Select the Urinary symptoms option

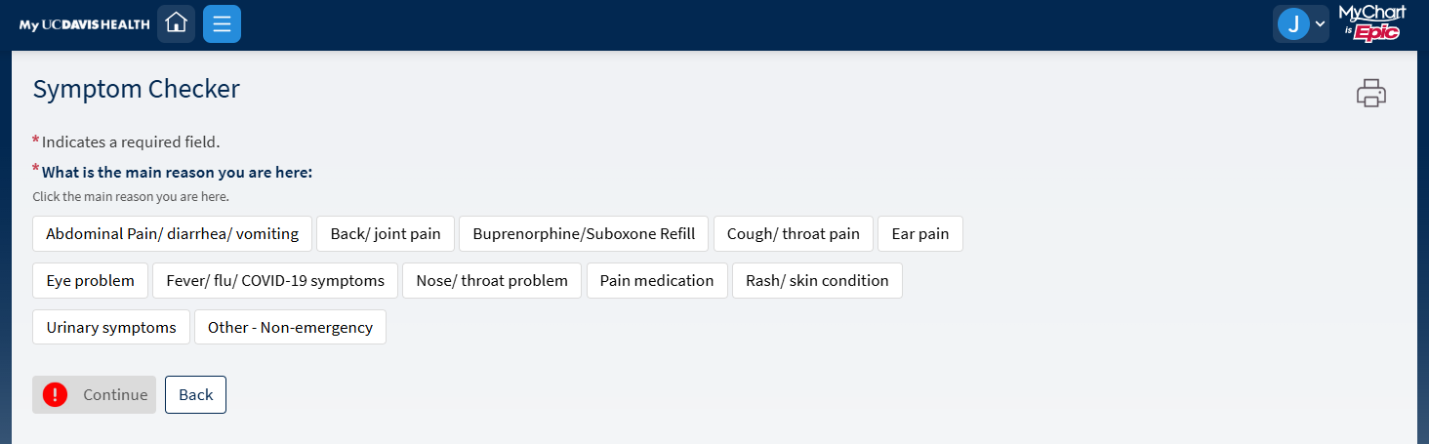pyautogui.click(x=111, y=328)
